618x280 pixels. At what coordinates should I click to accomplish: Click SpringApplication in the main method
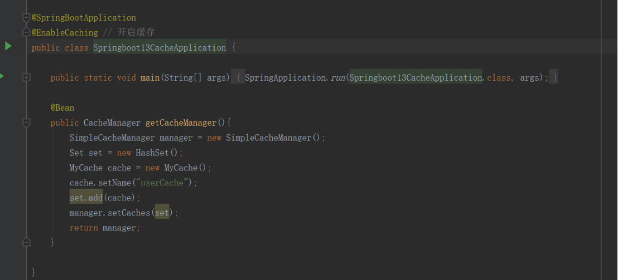click(x=286, y=77)
